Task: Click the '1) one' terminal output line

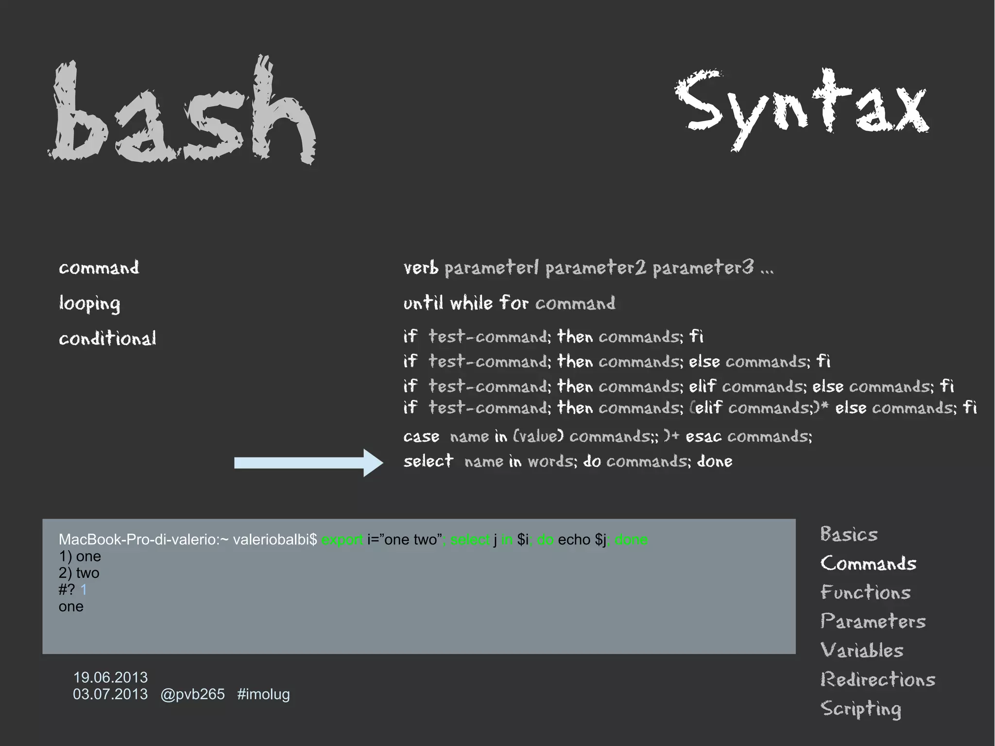Action: tap(80, 556)
